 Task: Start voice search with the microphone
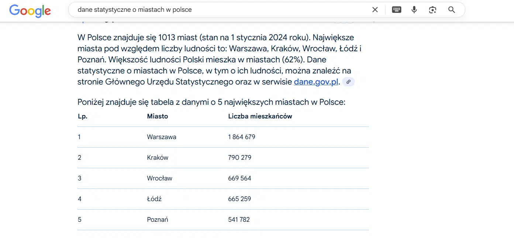(x=414, y=10)
